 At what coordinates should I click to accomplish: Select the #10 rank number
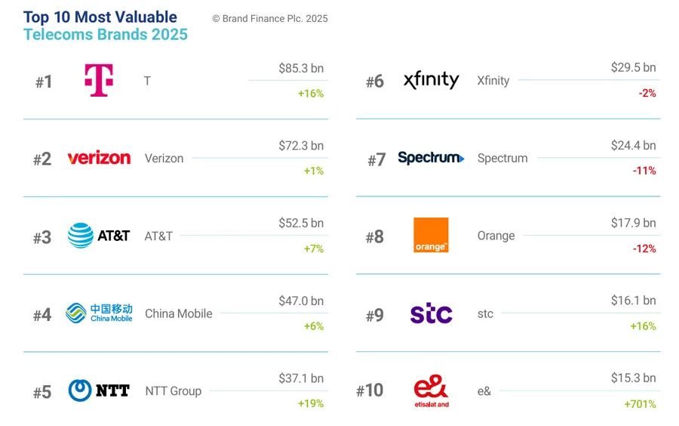pos(370,390)
